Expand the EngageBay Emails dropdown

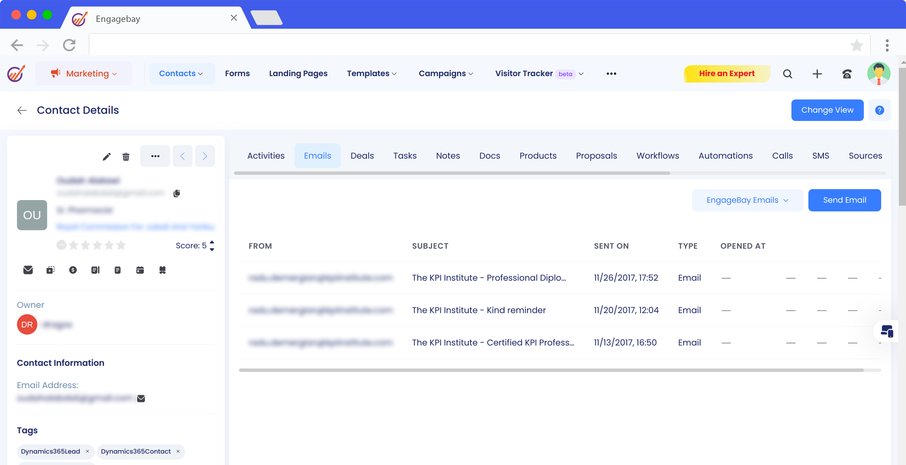747,200
